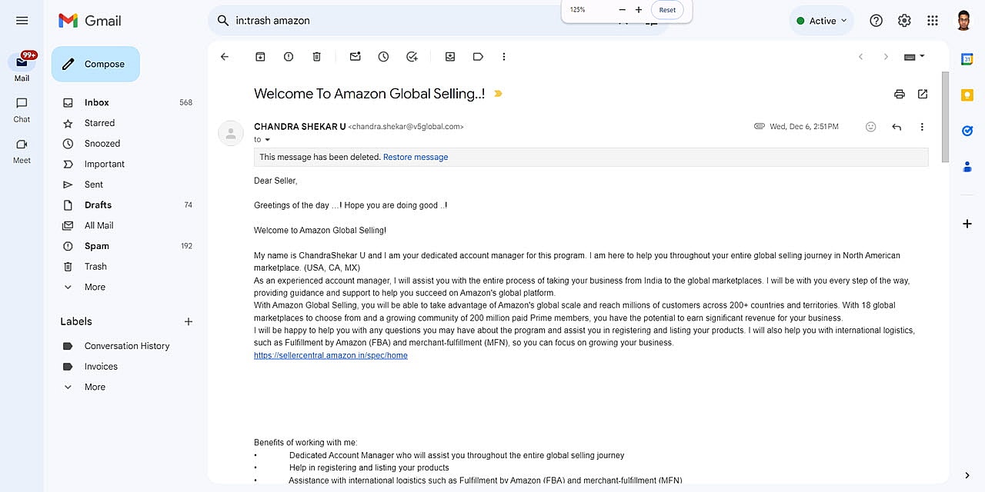Open the email in a new window

923,95
